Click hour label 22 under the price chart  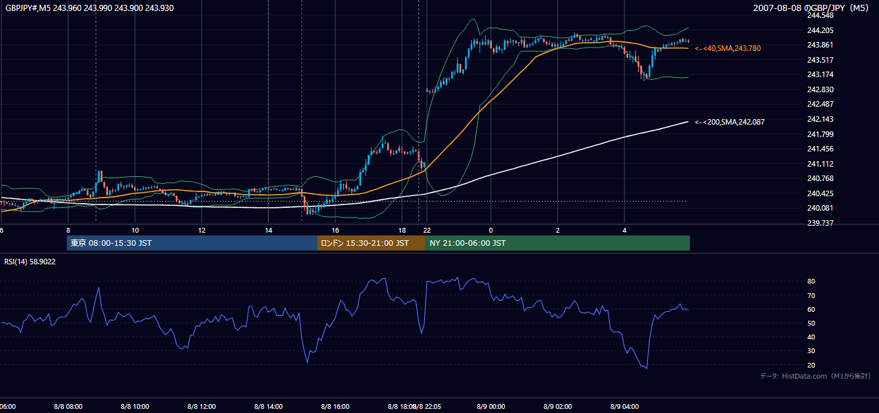pos(427,230)
